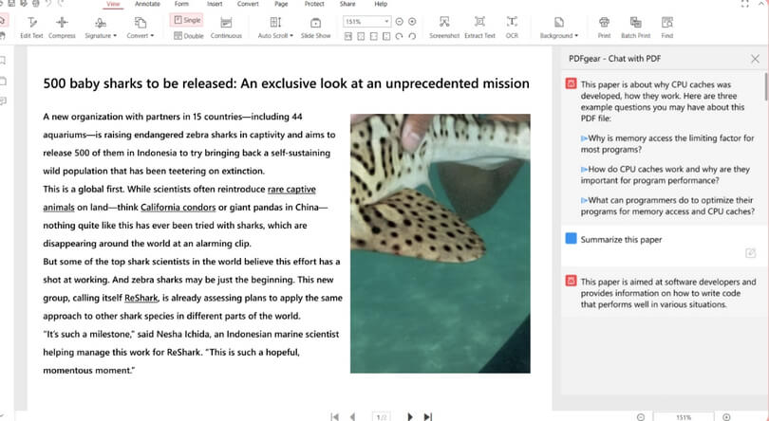This screenshot has width=769, height=421.
Task: Open the Share tab
Action: pos(347,4)
